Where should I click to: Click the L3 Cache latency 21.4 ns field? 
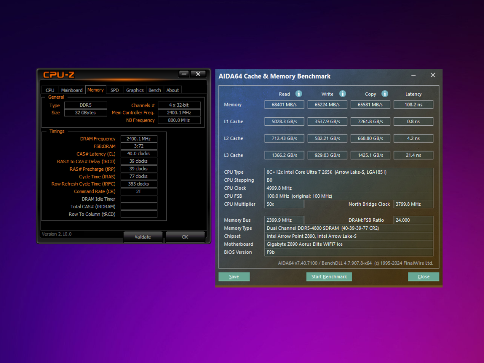(413, 155)
